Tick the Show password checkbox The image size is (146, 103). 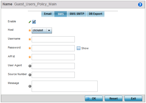[x=79, y=48]
